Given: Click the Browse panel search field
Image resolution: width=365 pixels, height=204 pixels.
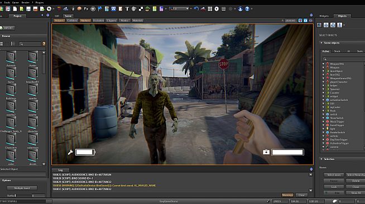Looking at the screenshot, I should pyautogui.click(x=30, y=43).
